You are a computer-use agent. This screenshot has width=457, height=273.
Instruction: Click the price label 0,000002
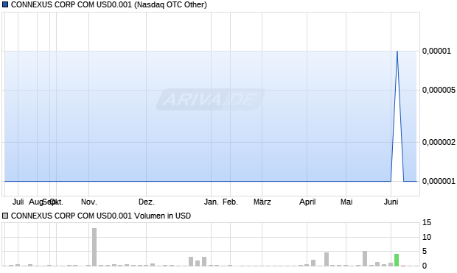pyautogui.click(x=439, y=142)
